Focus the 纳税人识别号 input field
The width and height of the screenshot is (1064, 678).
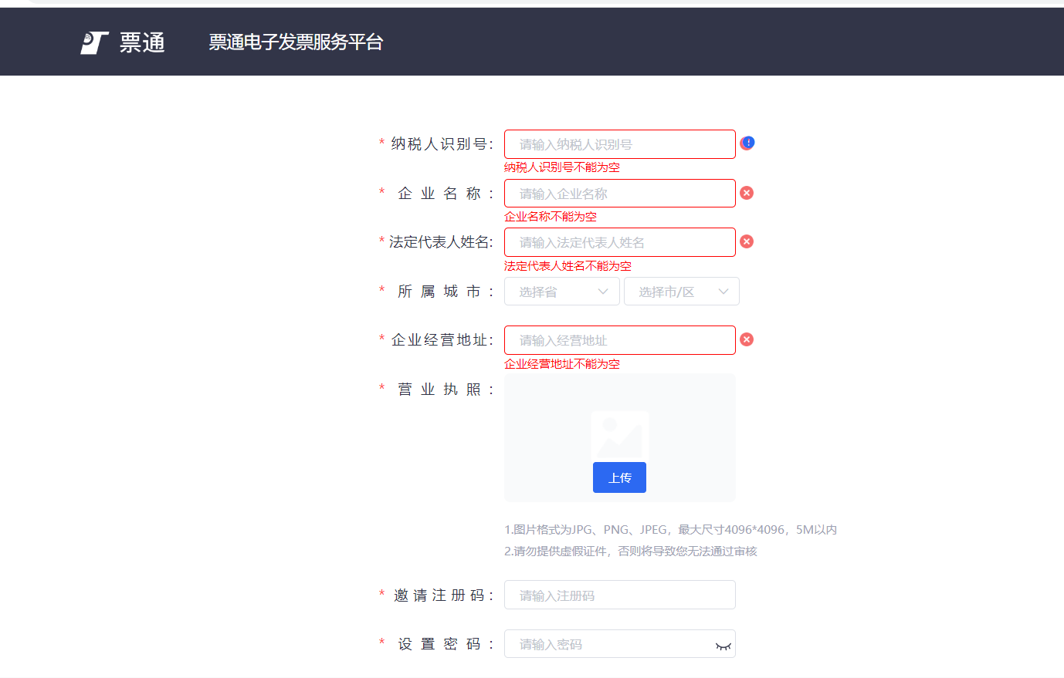coord(620,144)
